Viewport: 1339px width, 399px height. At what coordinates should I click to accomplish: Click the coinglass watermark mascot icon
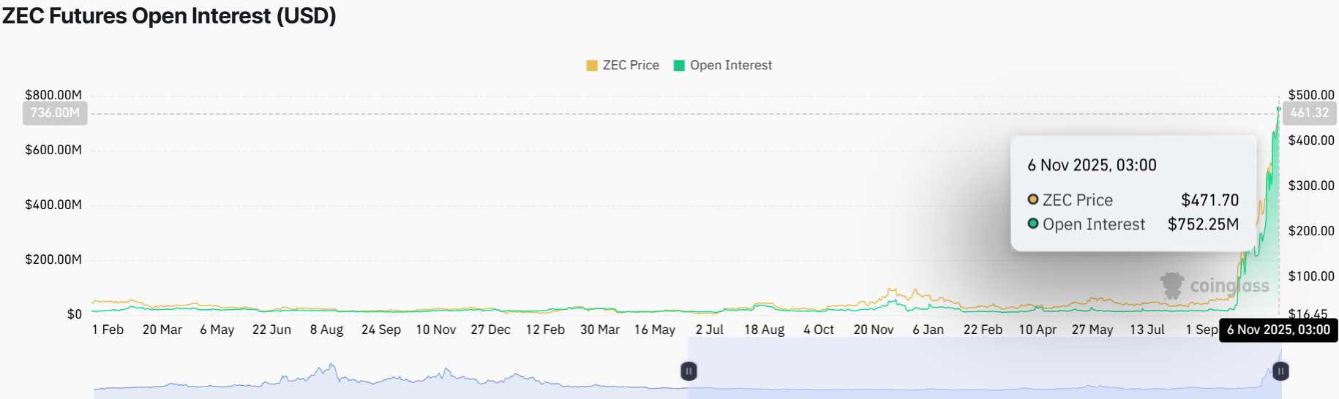[1172, 286]
